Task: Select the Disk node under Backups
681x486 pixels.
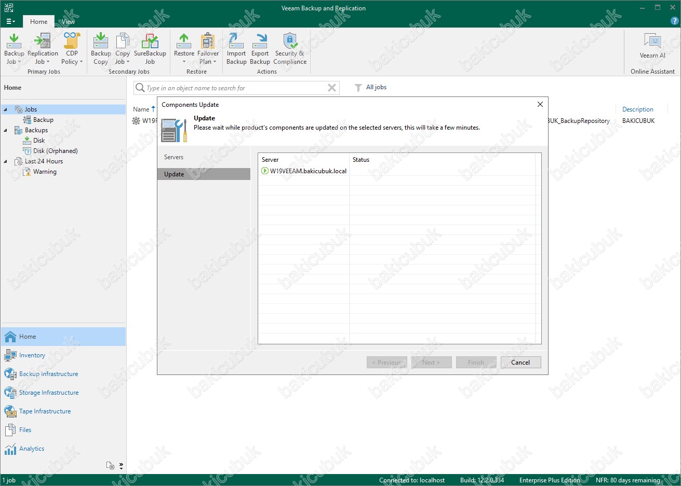Action: pyautogui.click(x=39, y=141)
